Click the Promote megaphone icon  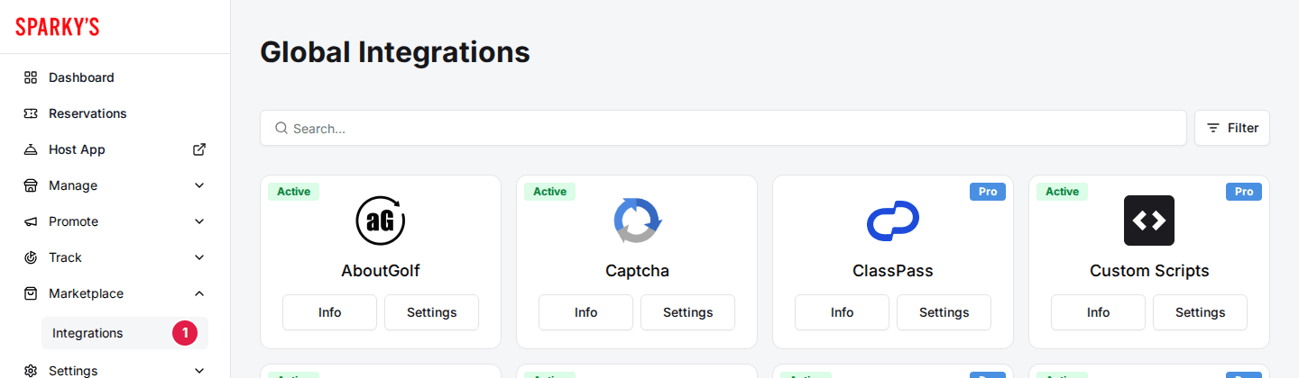31,221
